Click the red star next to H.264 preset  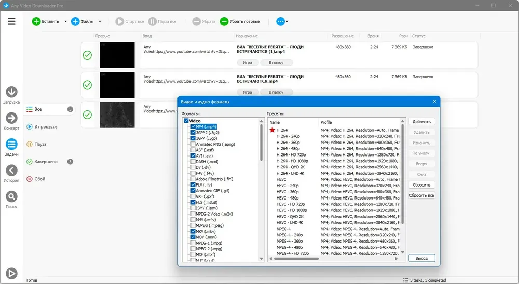click(x=272, y=130)
